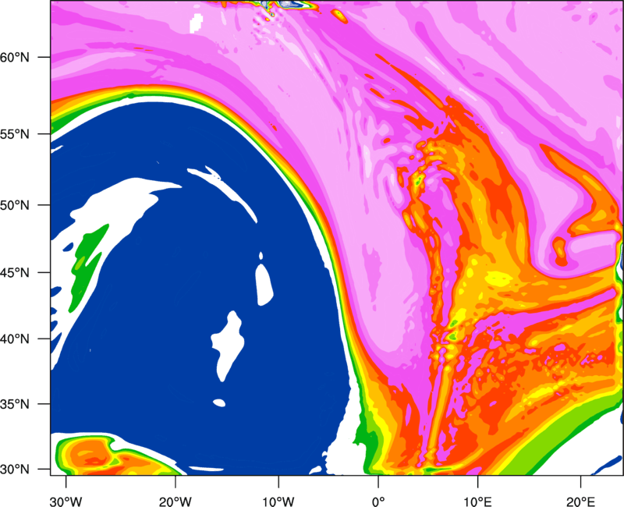This screenshot has width=624, height=507.
Task: Click the 40°N latitude label
Action: (x=15, y=339)
